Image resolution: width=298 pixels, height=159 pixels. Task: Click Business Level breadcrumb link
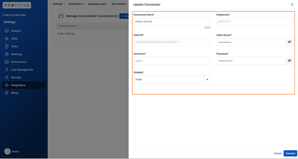tap(97, 4)
